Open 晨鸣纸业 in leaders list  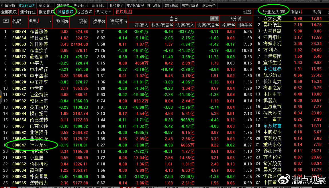click(x=272, y=25)
